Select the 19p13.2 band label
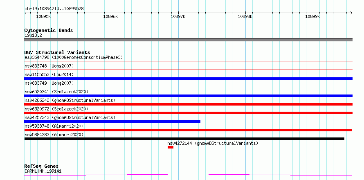Viewport: 364px width, 180px height. 34,36
